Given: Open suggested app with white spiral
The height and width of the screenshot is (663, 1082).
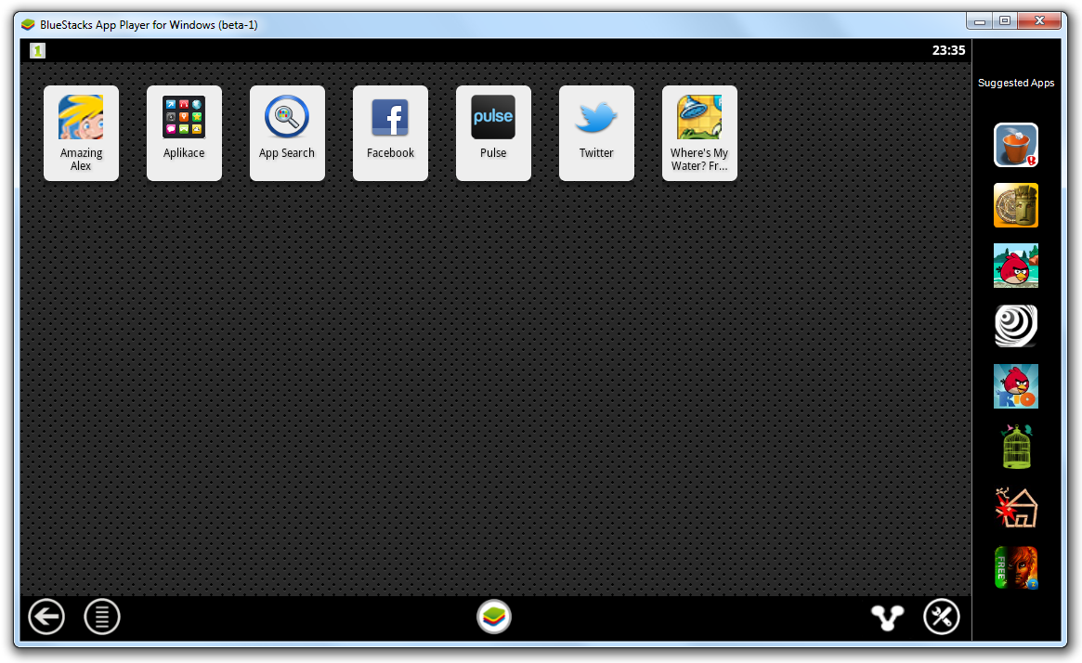Looking at the screenshot, I should coord(1016,326).
